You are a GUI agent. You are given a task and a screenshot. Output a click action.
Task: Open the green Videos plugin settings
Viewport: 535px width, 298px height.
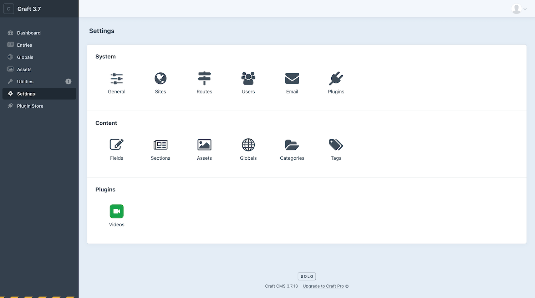(x=117, y=211)
